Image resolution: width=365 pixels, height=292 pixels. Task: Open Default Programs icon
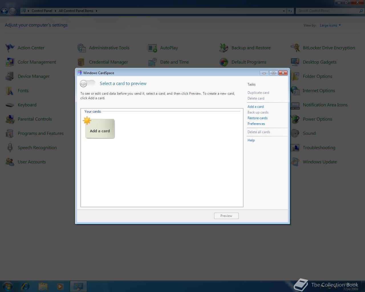point(224,62)
